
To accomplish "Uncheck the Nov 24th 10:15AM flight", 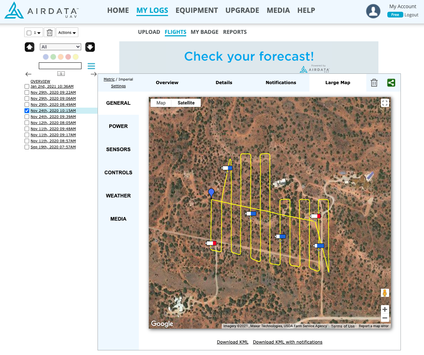I will [x=27, y=111].
